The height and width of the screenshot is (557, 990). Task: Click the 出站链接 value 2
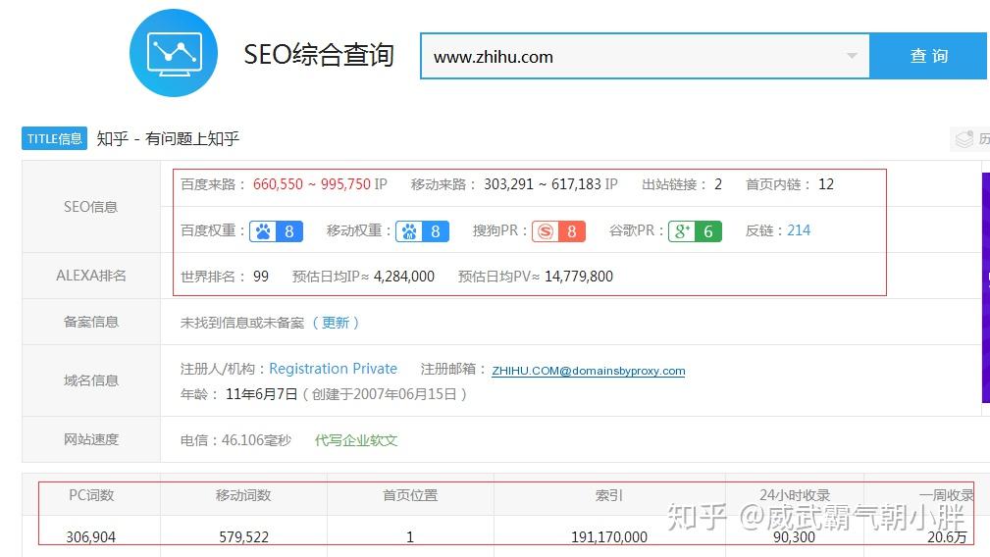coord(718,184)
